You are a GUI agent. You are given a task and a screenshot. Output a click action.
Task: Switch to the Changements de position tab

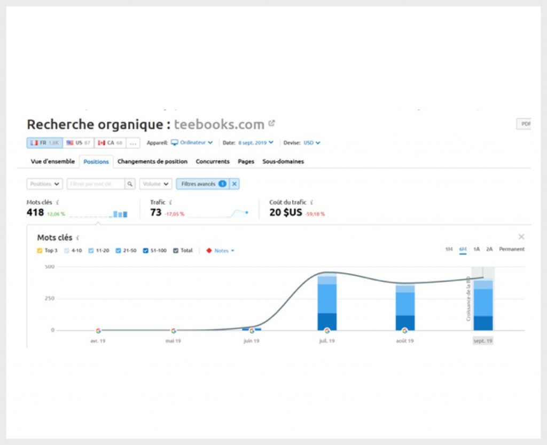pos(152,162)
